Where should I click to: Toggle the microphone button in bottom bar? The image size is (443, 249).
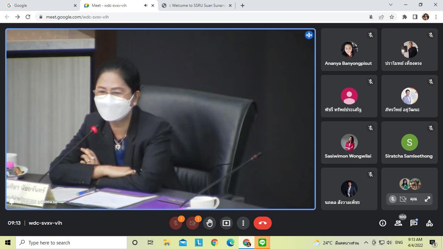click(176, 223)
